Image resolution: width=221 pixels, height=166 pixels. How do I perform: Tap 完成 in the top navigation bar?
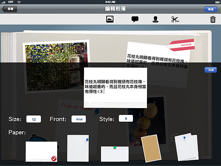[211, 9]
